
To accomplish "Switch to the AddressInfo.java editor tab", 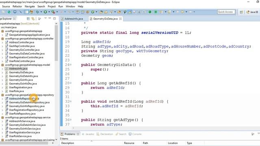I will point(74,19).
